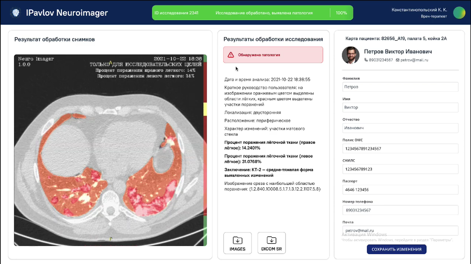The image size is (471, 264).
Task: Click the Фамилия field containing Петров
Action: pyautogui.click(x=400, y=87)
